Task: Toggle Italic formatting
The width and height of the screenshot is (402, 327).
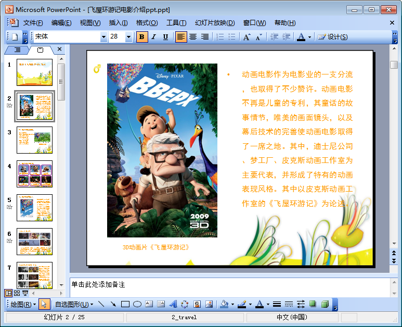Action: click(154, 37)
